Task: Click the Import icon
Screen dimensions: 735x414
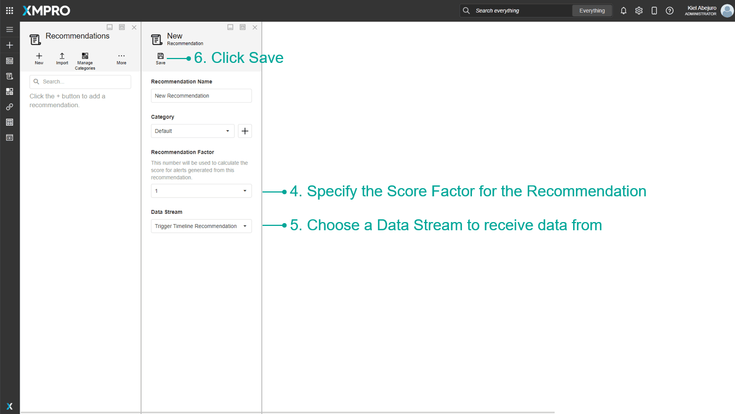Action: pyautogui.click(x=62, y=56)
